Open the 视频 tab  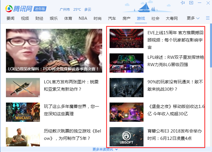coord(25,18)
